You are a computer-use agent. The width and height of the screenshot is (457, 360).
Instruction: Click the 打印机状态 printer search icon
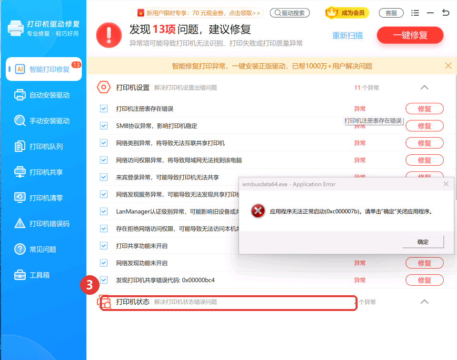(x=104, y=302)
